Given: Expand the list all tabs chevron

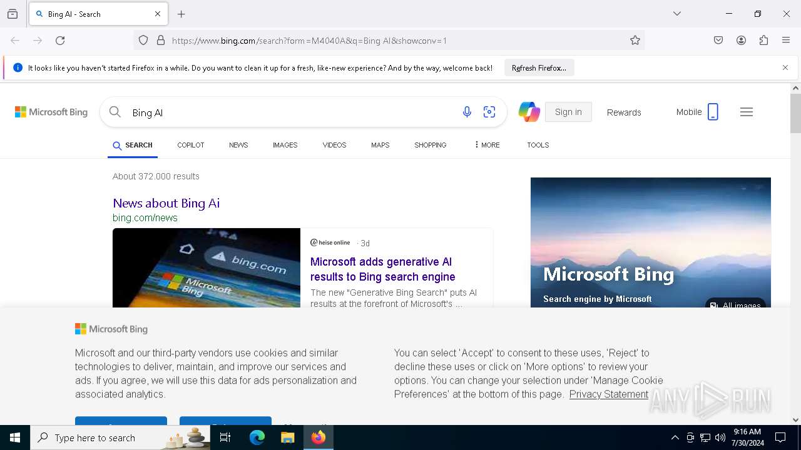Looking at the screenshot, I should (x=677, y=14).
